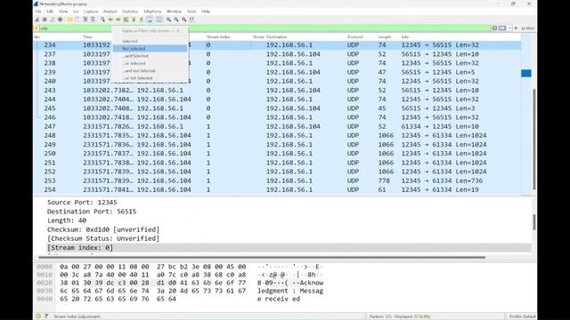
Task: Sort by the Time column header
Action: [x=87, y=37]
